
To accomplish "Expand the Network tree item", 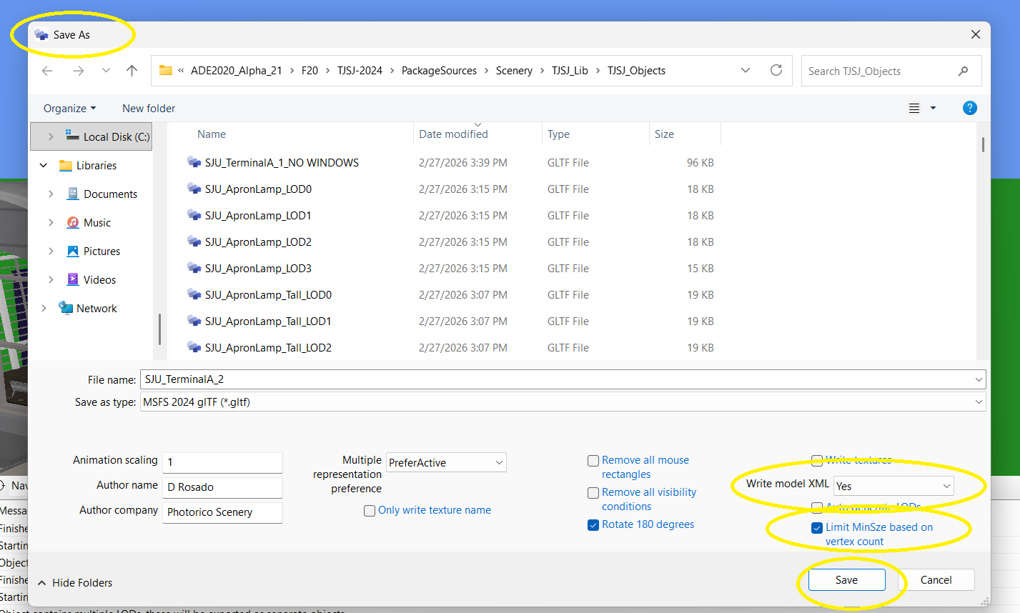I will point(44,309).
